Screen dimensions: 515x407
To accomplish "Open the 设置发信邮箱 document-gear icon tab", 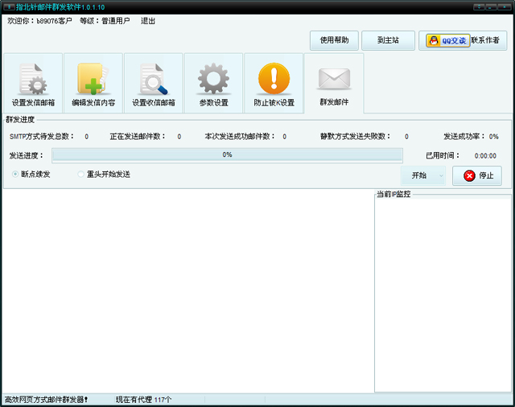I will click(x=33, y=84).
